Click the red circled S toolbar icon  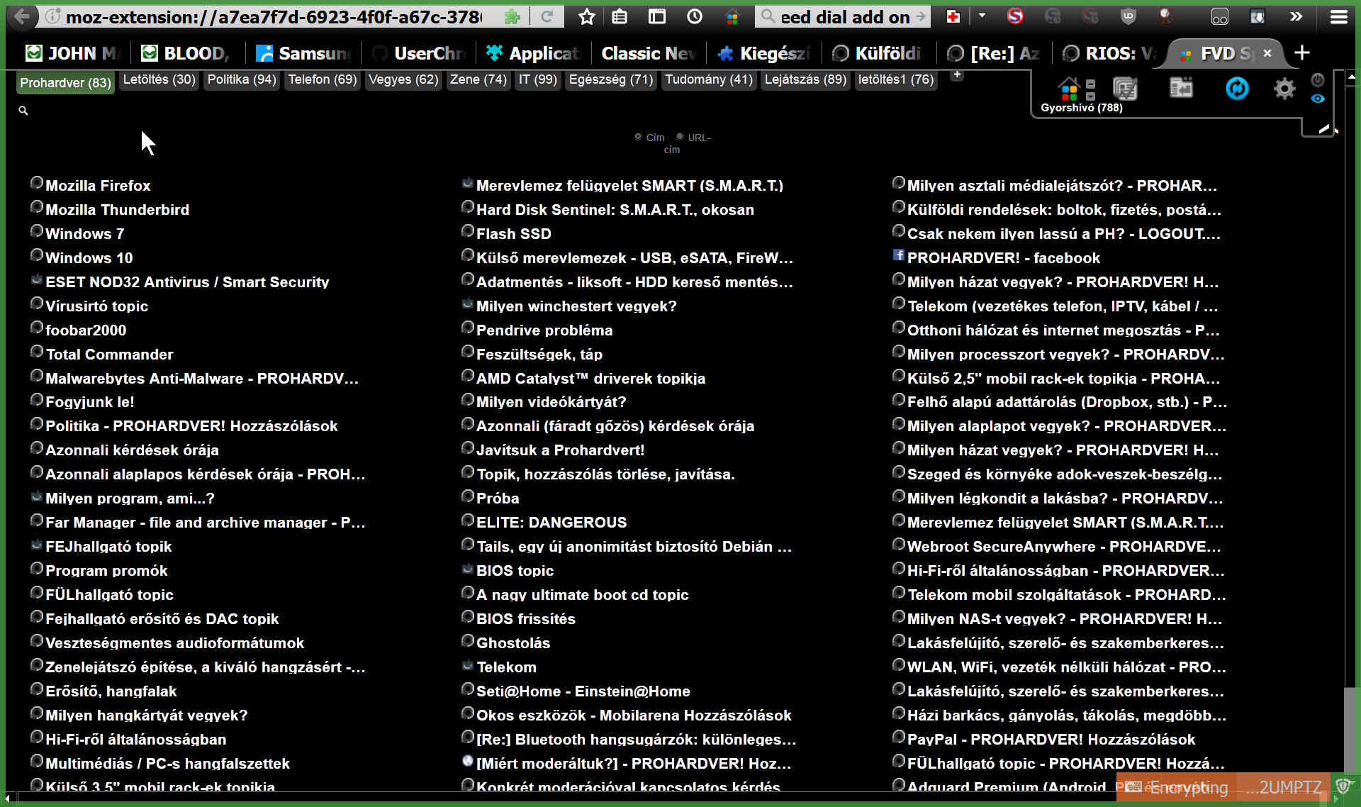tap(1015, 16)
